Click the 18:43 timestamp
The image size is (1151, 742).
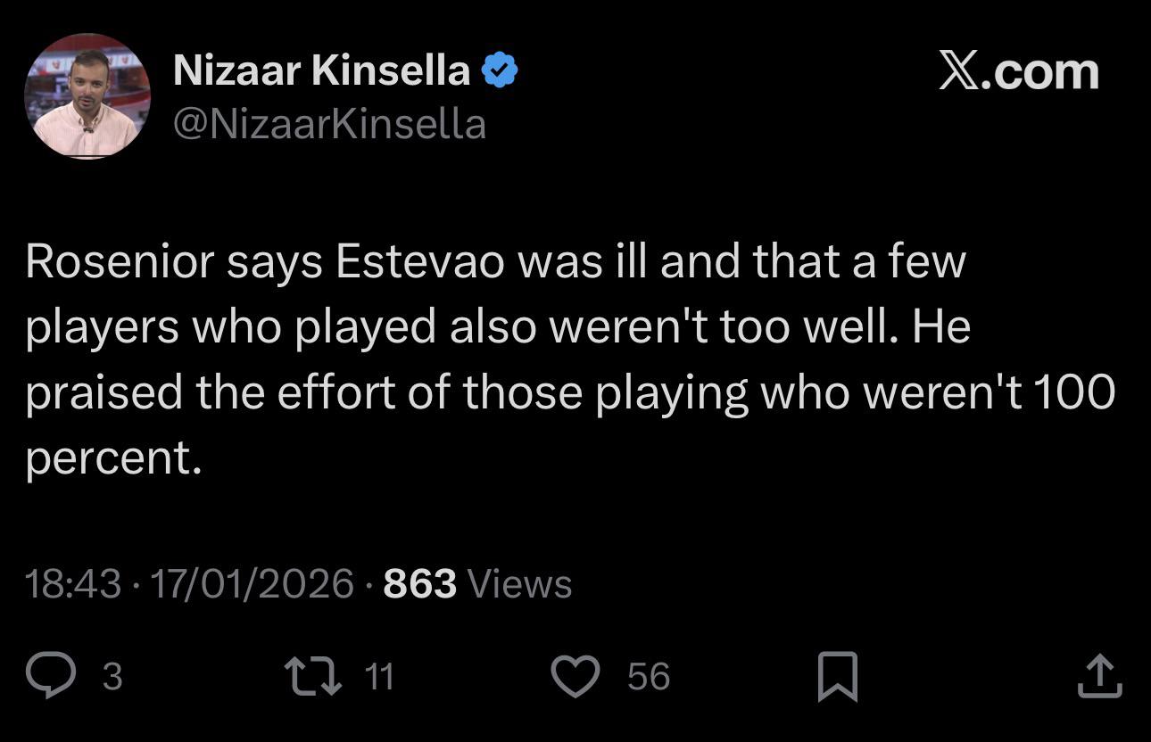click(73, 584)
